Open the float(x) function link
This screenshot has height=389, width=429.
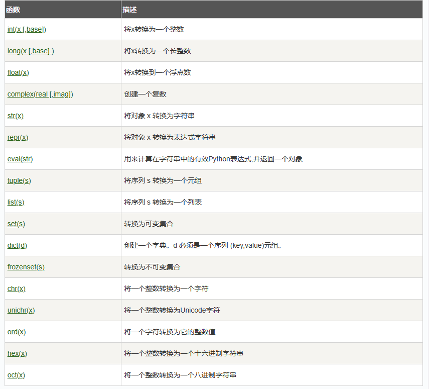click(18, 73)
